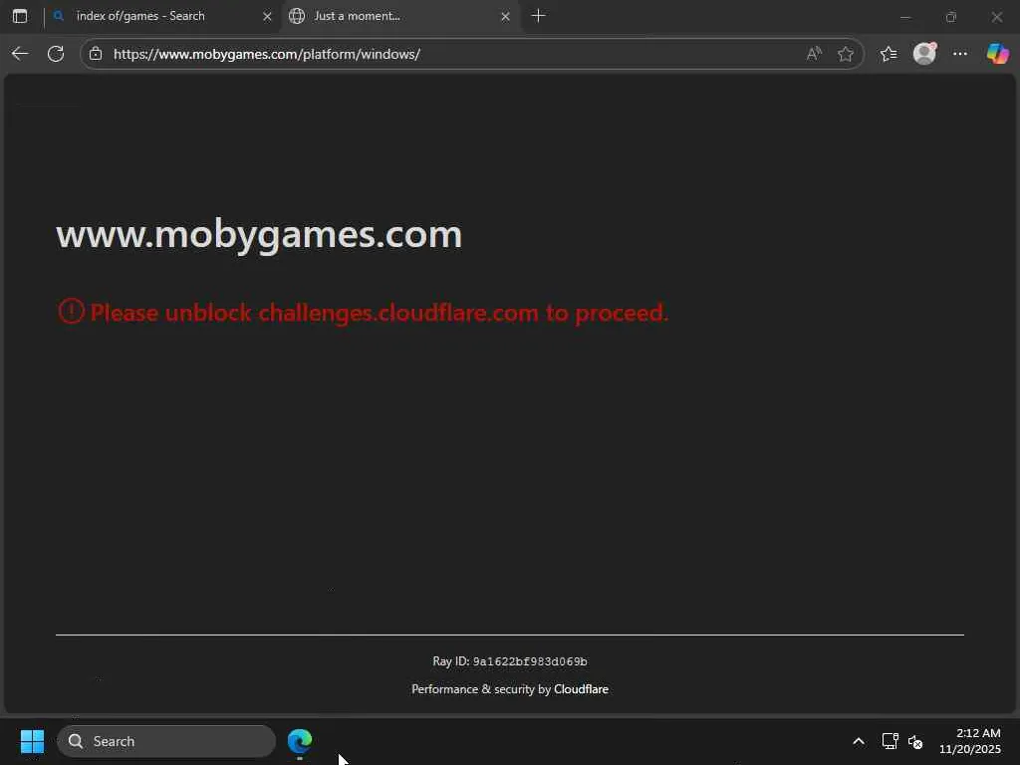Viewport: 1020px width, 765px height.
Task: Open the muted volume tray icon
Action: click(x=915, y=741)
